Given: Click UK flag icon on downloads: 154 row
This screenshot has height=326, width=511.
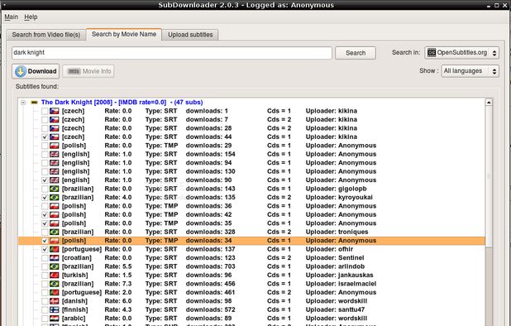Looking at the screenshot, I should tap(55, 154).
